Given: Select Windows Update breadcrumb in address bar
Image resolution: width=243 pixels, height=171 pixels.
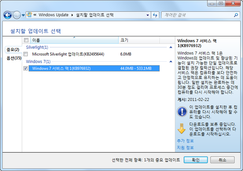Looking at the screenshot, I should tap(54, 15).
